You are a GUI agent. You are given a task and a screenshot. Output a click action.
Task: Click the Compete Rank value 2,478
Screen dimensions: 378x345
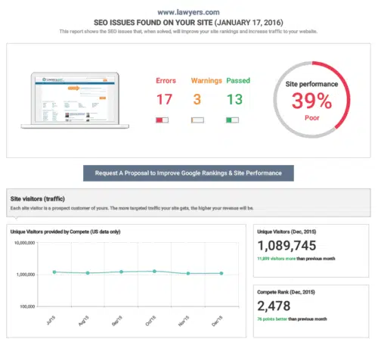[x=274, y=306]
